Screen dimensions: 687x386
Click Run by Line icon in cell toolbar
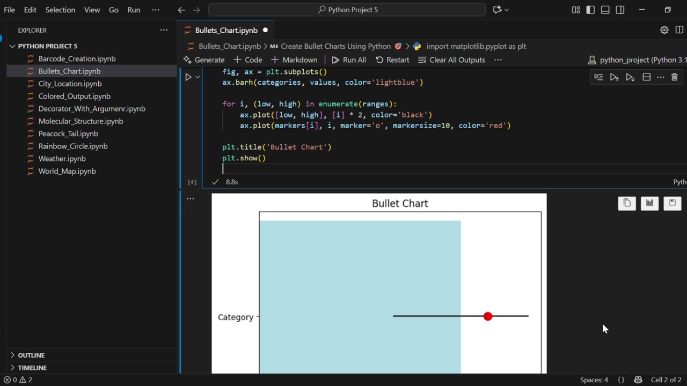(x=598, y=77)
